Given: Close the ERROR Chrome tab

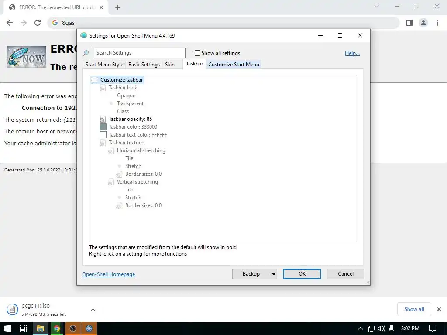Looking at the screenshot, I should pyautogui.click(x=101, y=7).
